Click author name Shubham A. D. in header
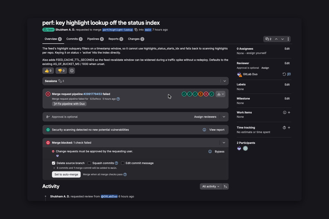 pos(65,30)
